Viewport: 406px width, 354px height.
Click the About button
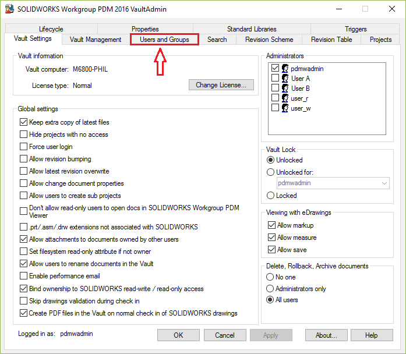326,335
